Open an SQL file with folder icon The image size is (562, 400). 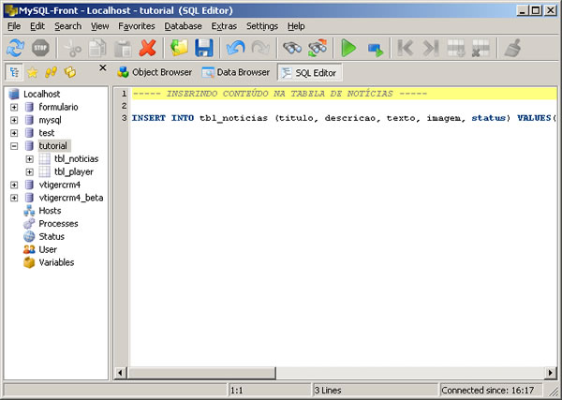(179, 48)
